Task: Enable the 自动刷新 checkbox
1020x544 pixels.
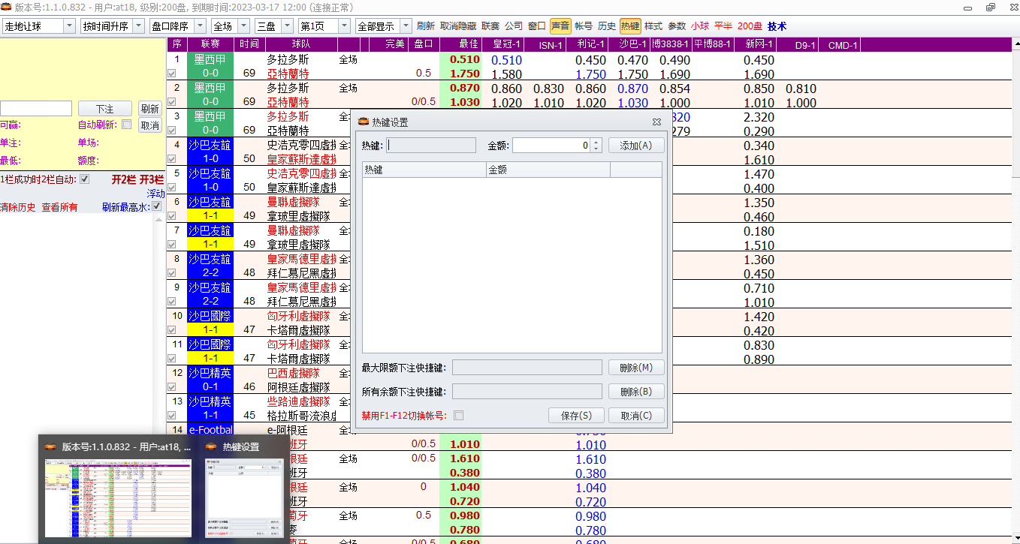Action: pos(126,125)
